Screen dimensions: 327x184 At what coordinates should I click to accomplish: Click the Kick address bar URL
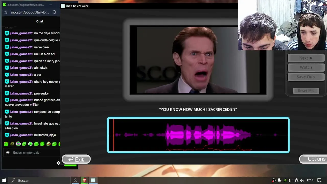(x=30, y=12)
